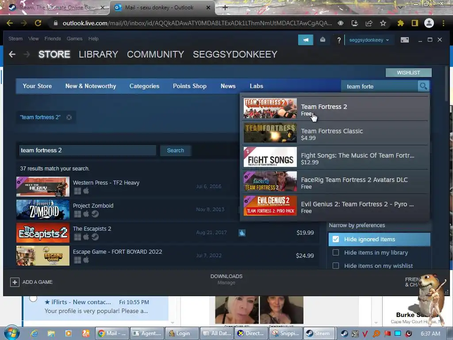Click the Steam help question mark icon
This screenshot has height=340, width=453.
[x=339, y=40]
